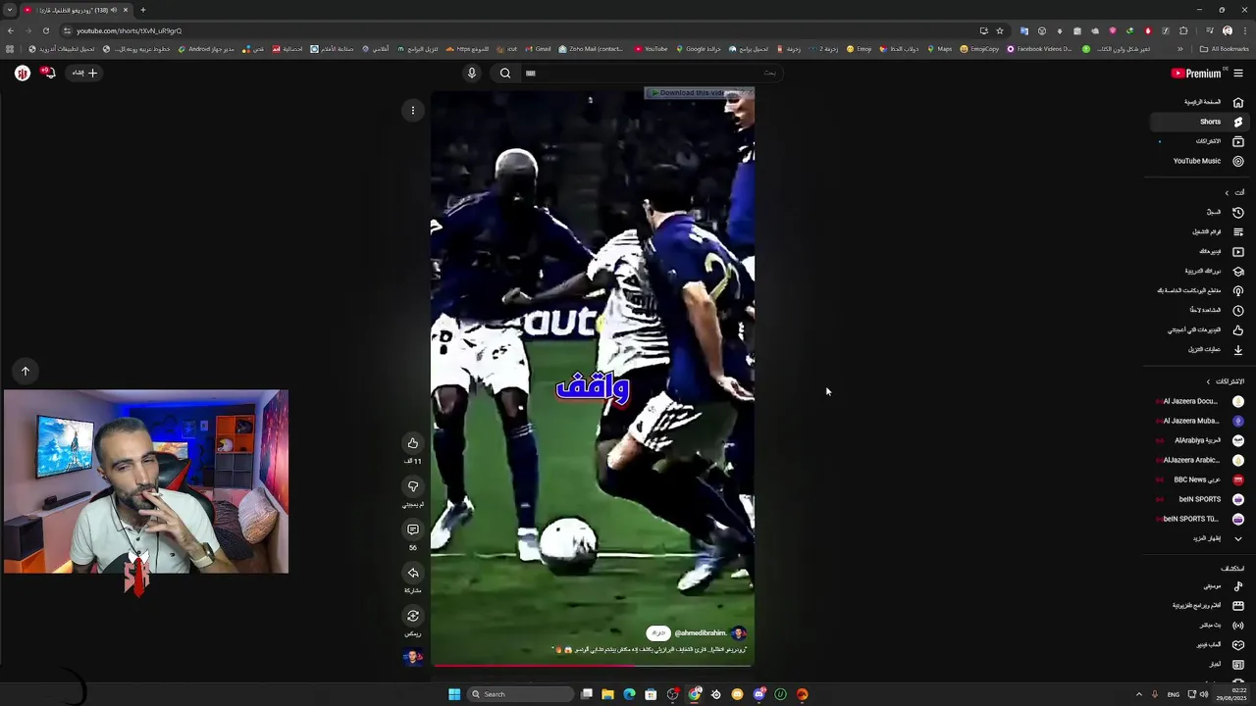
Task: Go back in Chrome
Action: [10, 30]
